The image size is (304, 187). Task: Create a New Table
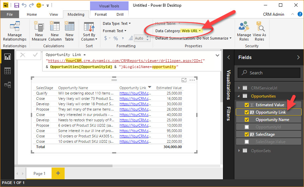(x=69, y=31)
